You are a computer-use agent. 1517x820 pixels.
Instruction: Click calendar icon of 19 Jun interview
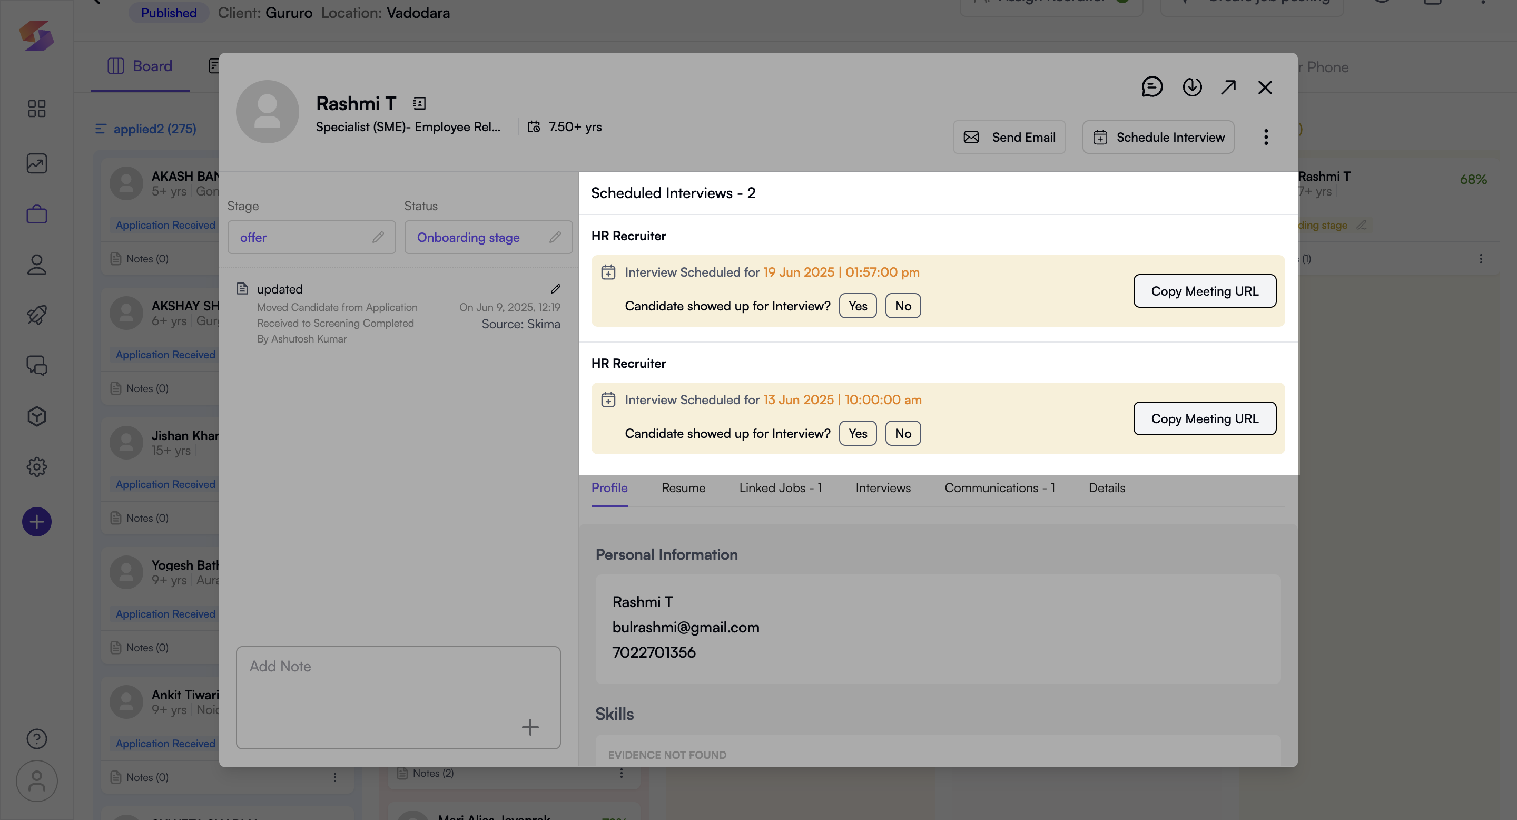pyautogui.click(x=608, y=272)
